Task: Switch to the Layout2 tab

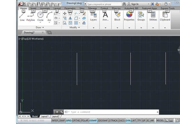Action: click(55, 116)
